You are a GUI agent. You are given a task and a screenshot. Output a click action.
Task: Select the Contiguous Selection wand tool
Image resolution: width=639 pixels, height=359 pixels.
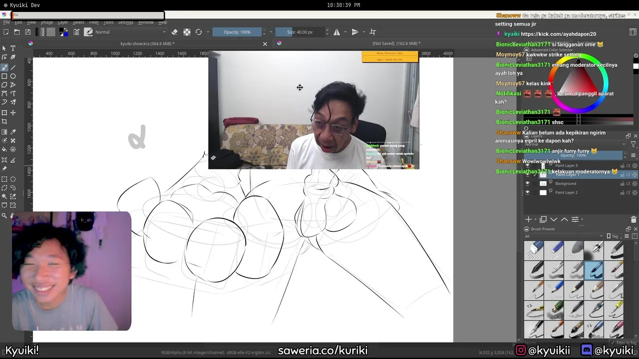4,197
